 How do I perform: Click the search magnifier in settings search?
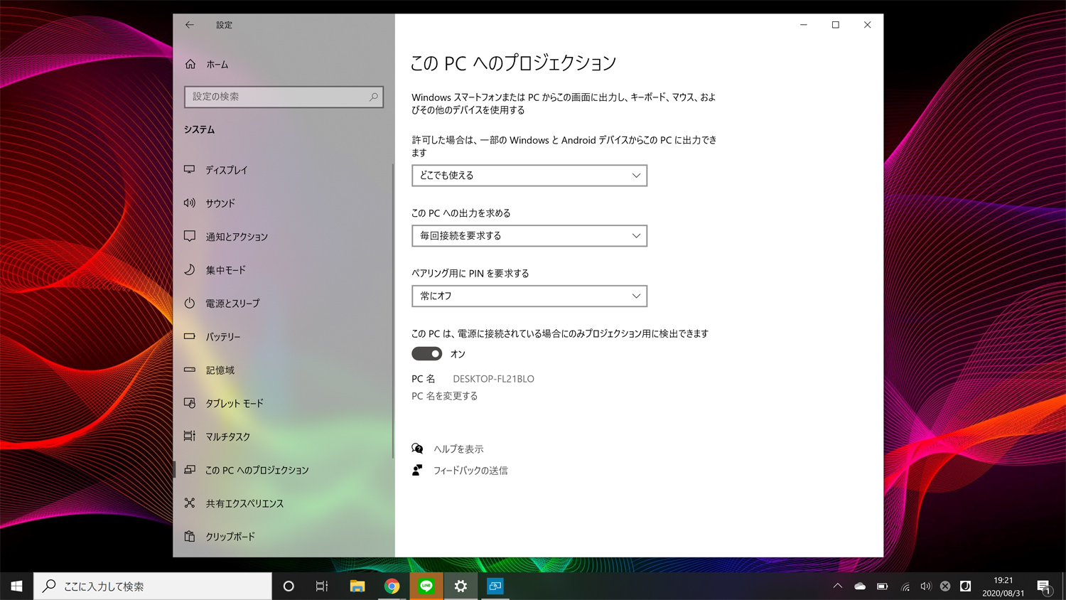tap(373, 97)
